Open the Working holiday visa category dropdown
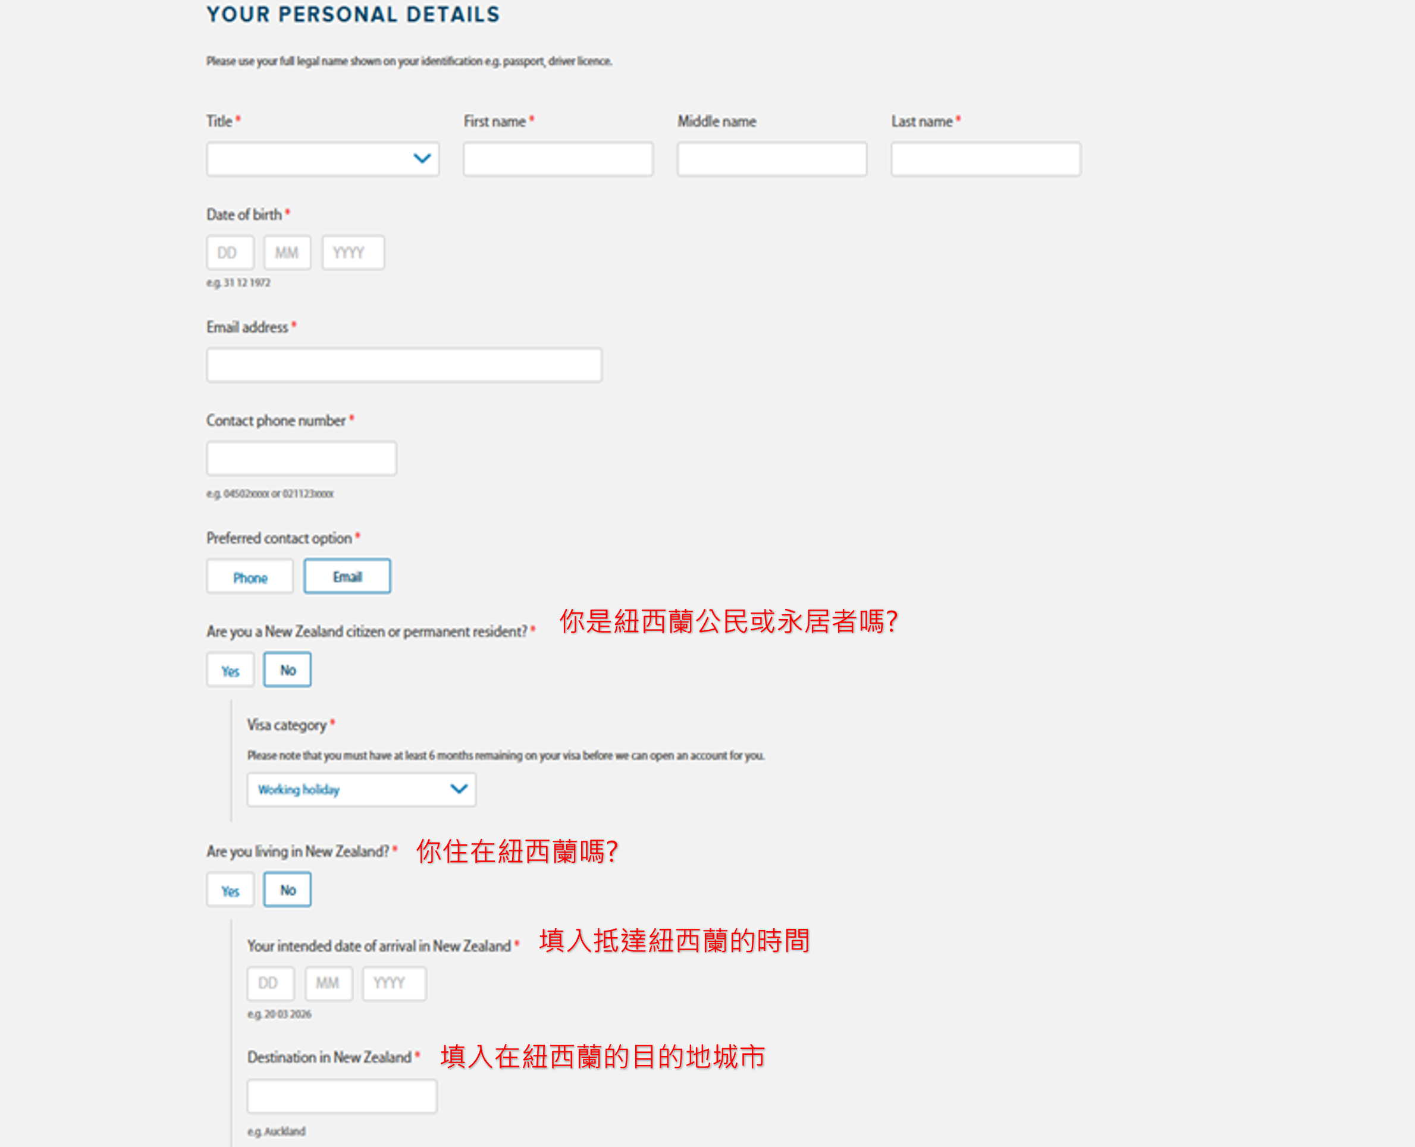Viewport: 1415px width, 1147px height. click(x=361, y=790)
